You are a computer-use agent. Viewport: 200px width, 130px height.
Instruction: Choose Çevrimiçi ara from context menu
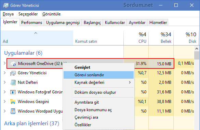[x=98, y=117]
